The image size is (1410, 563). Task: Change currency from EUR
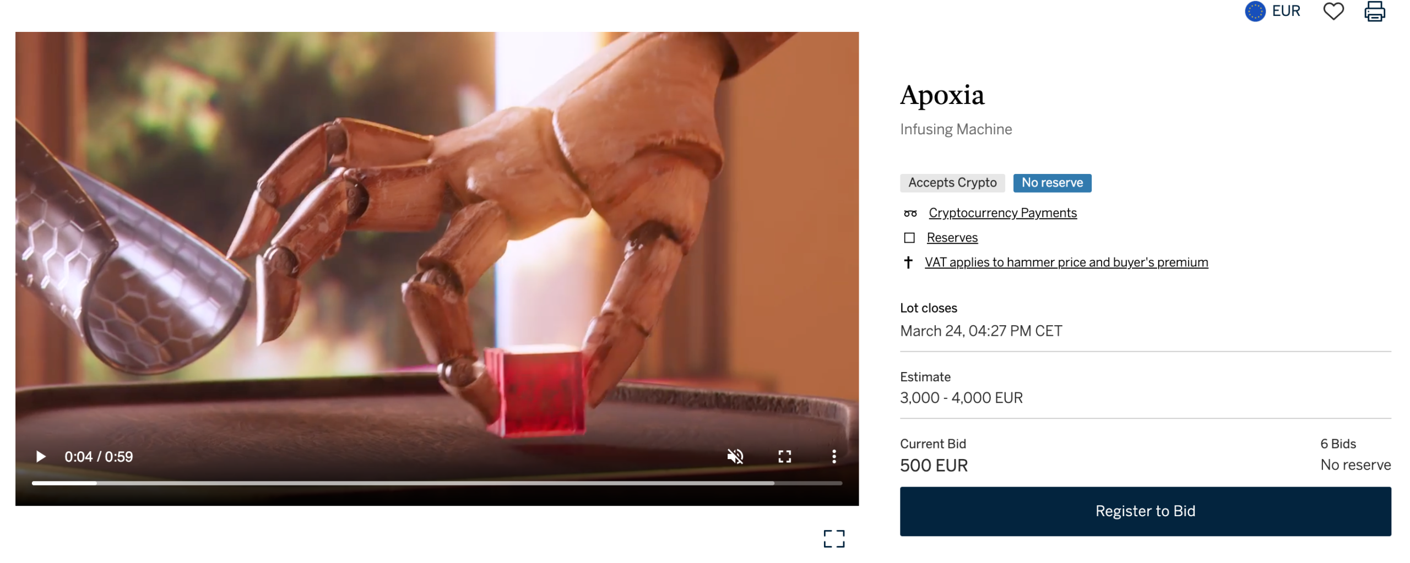tap(1286, 11)
